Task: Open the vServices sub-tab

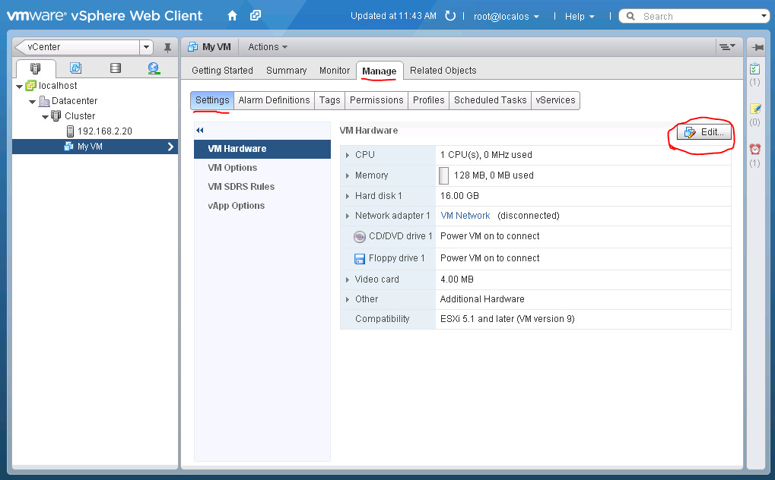Action: [555, 100]
